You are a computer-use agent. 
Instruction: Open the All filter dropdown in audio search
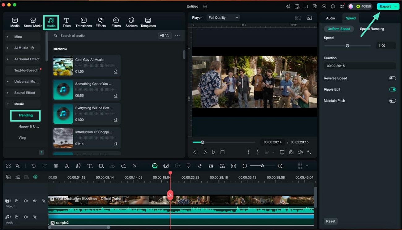[164, 36]
